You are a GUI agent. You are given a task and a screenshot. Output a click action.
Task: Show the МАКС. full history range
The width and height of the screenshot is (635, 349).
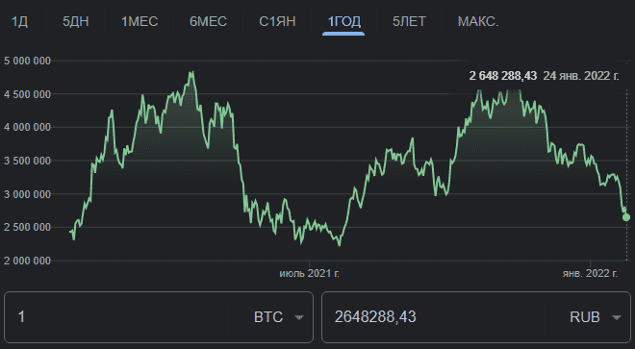tap(478, 21)
